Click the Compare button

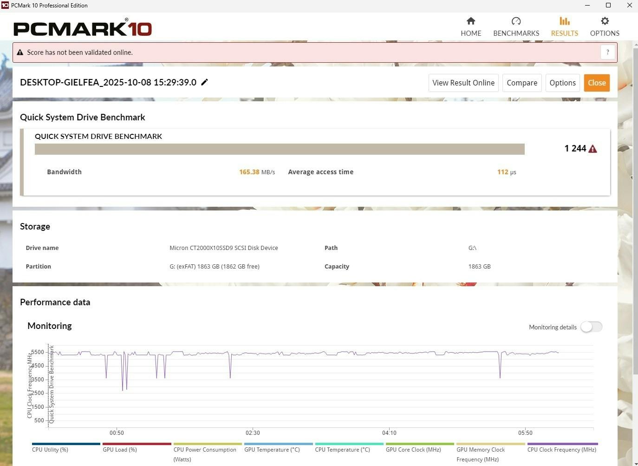(522, 83)
